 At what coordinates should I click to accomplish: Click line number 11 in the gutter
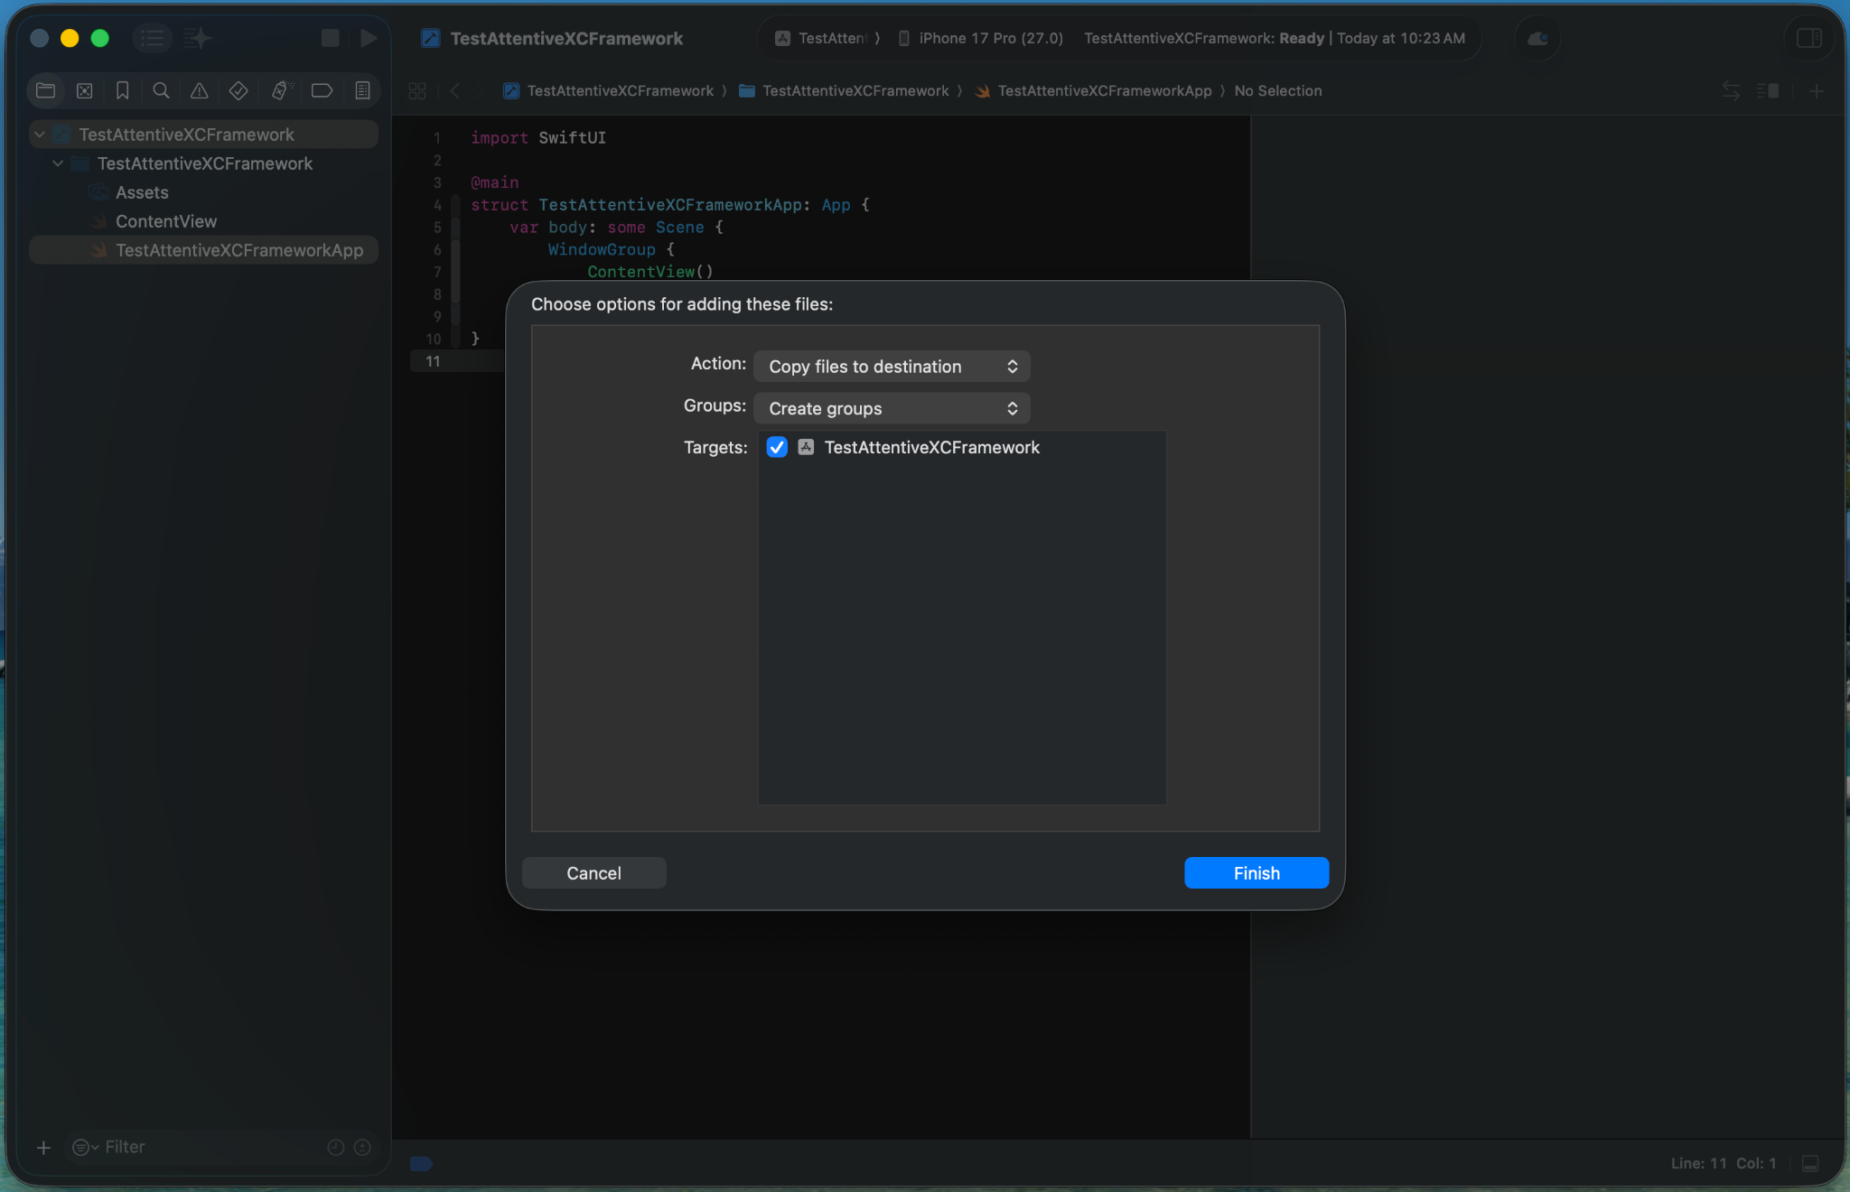click(433, 361)
